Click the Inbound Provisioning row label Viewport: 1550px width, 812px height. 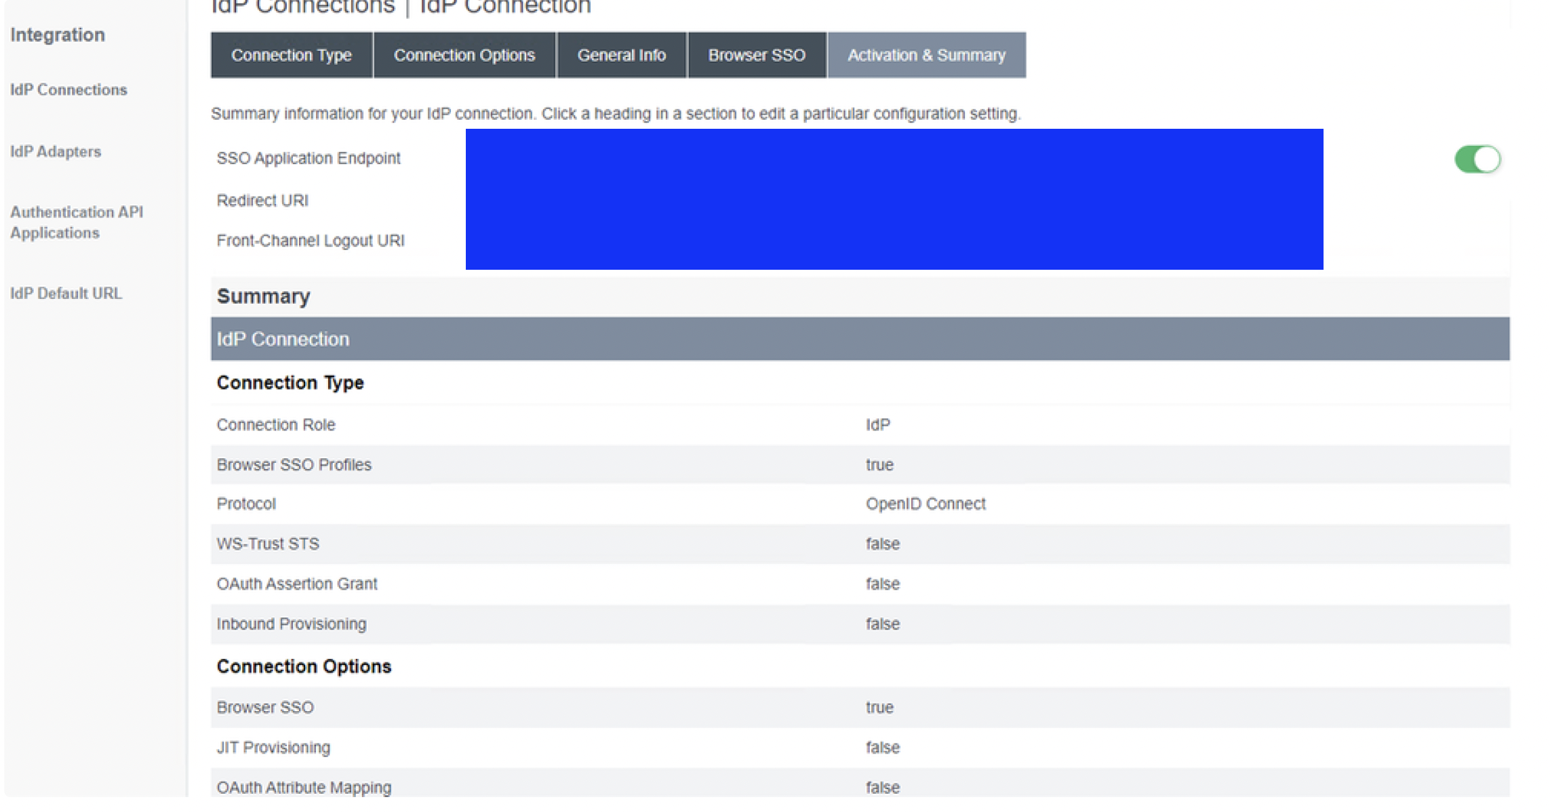(x=292, y=624)
